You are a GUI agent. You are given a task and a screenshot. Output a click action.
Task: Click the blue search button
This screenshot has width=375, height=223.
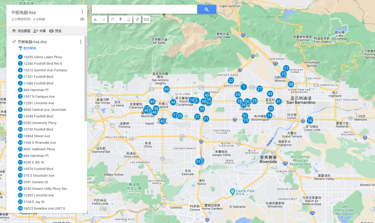(x=207, y=9)
